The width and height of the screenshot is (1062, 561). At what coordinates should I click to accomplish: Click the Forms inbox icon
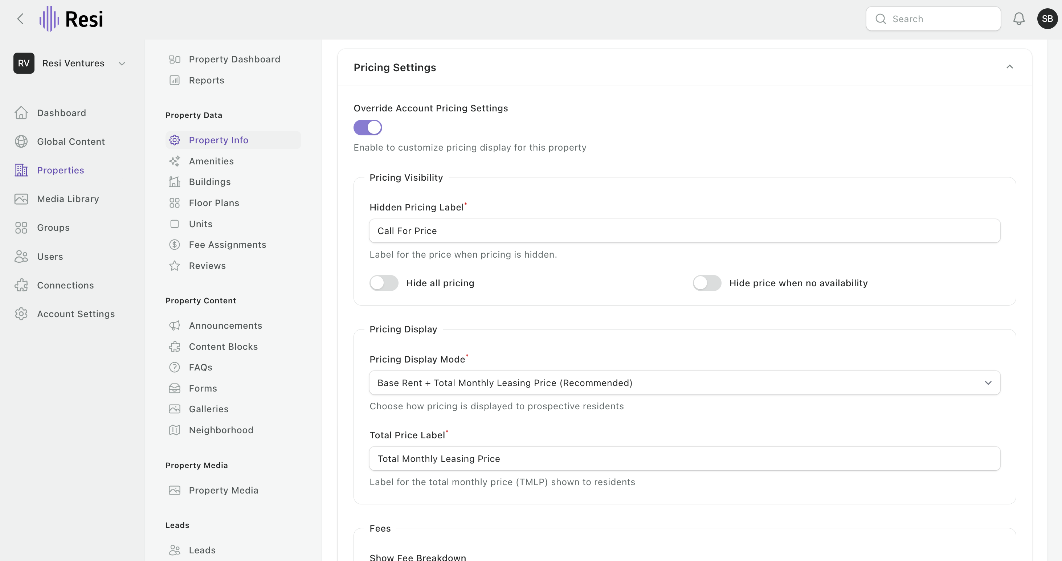(x=174, y=388)
